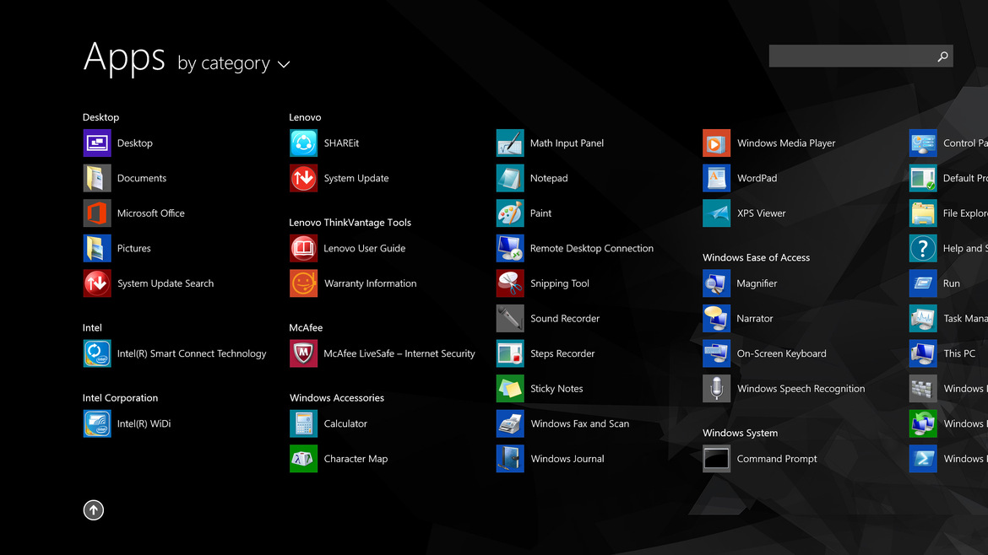The image size is (988, 555).
Task: Open the Sticky Notes icon
Action: [x=510, y=388]
